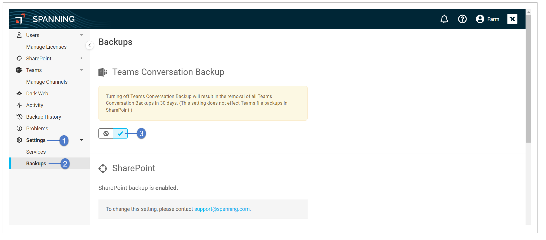
Task: Click the Spanning logo icon
Action: (20, 19)
